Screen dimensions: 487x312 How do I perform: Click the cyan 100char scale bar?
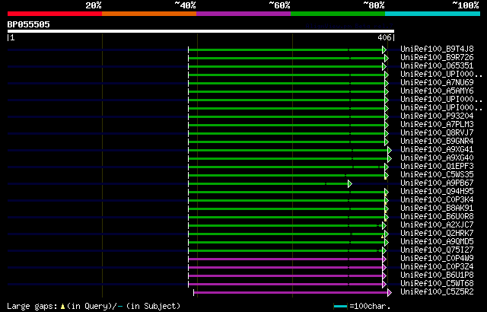tap(340, 307)
